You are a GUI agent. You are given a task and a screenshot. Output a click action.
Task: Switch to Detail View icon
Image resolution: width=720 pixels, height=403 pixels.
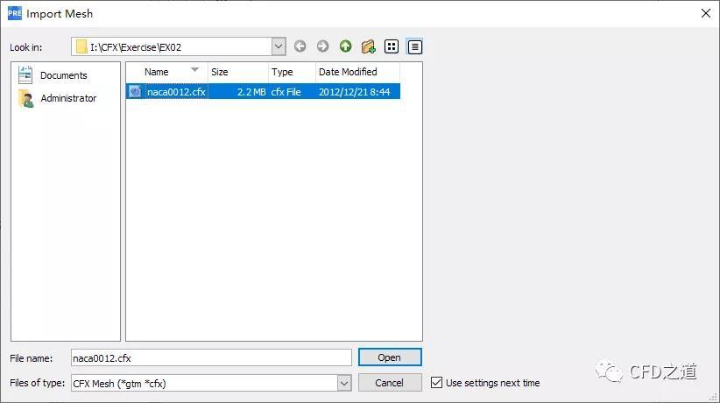414,46
